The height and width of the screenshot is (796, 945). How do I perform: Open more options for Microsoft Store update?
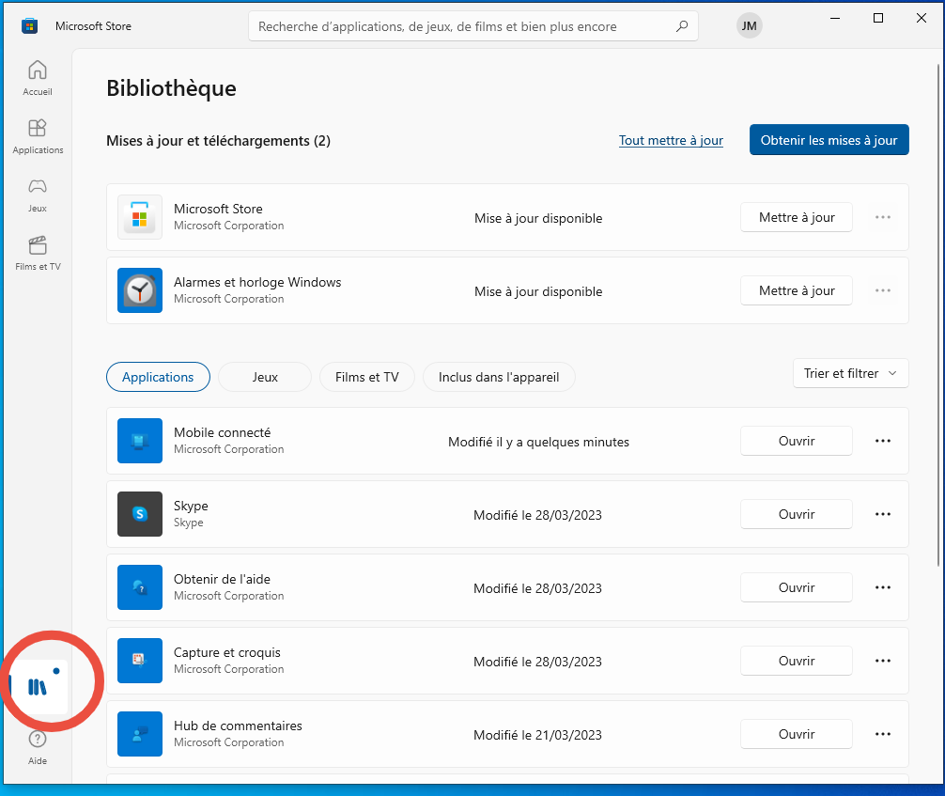(x=883, y=217)
